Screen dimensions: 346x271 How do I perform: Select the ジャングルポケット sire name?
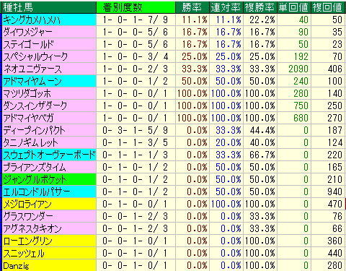pos(35,179)
